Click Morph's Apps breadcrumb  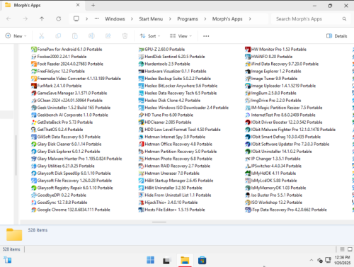[227, 19]
